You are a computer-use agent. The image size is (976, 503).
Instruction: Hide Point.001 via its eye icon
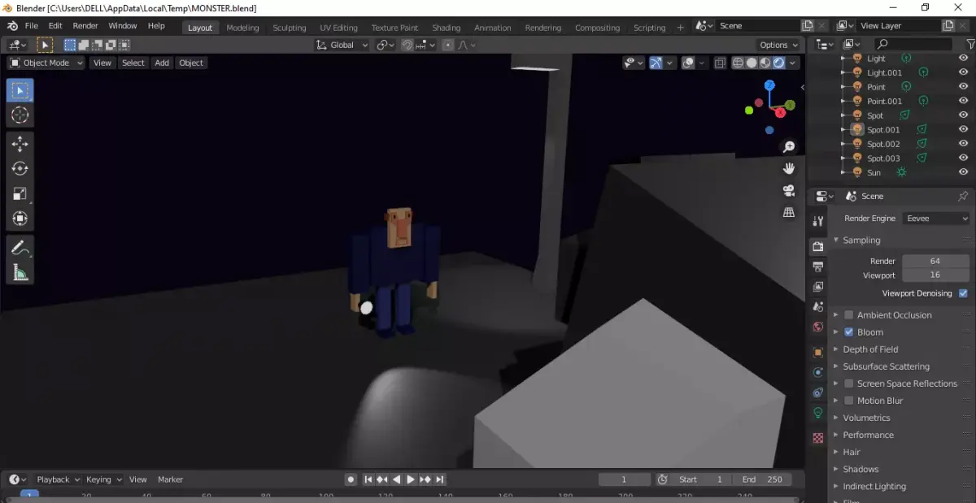coord(964,101)
